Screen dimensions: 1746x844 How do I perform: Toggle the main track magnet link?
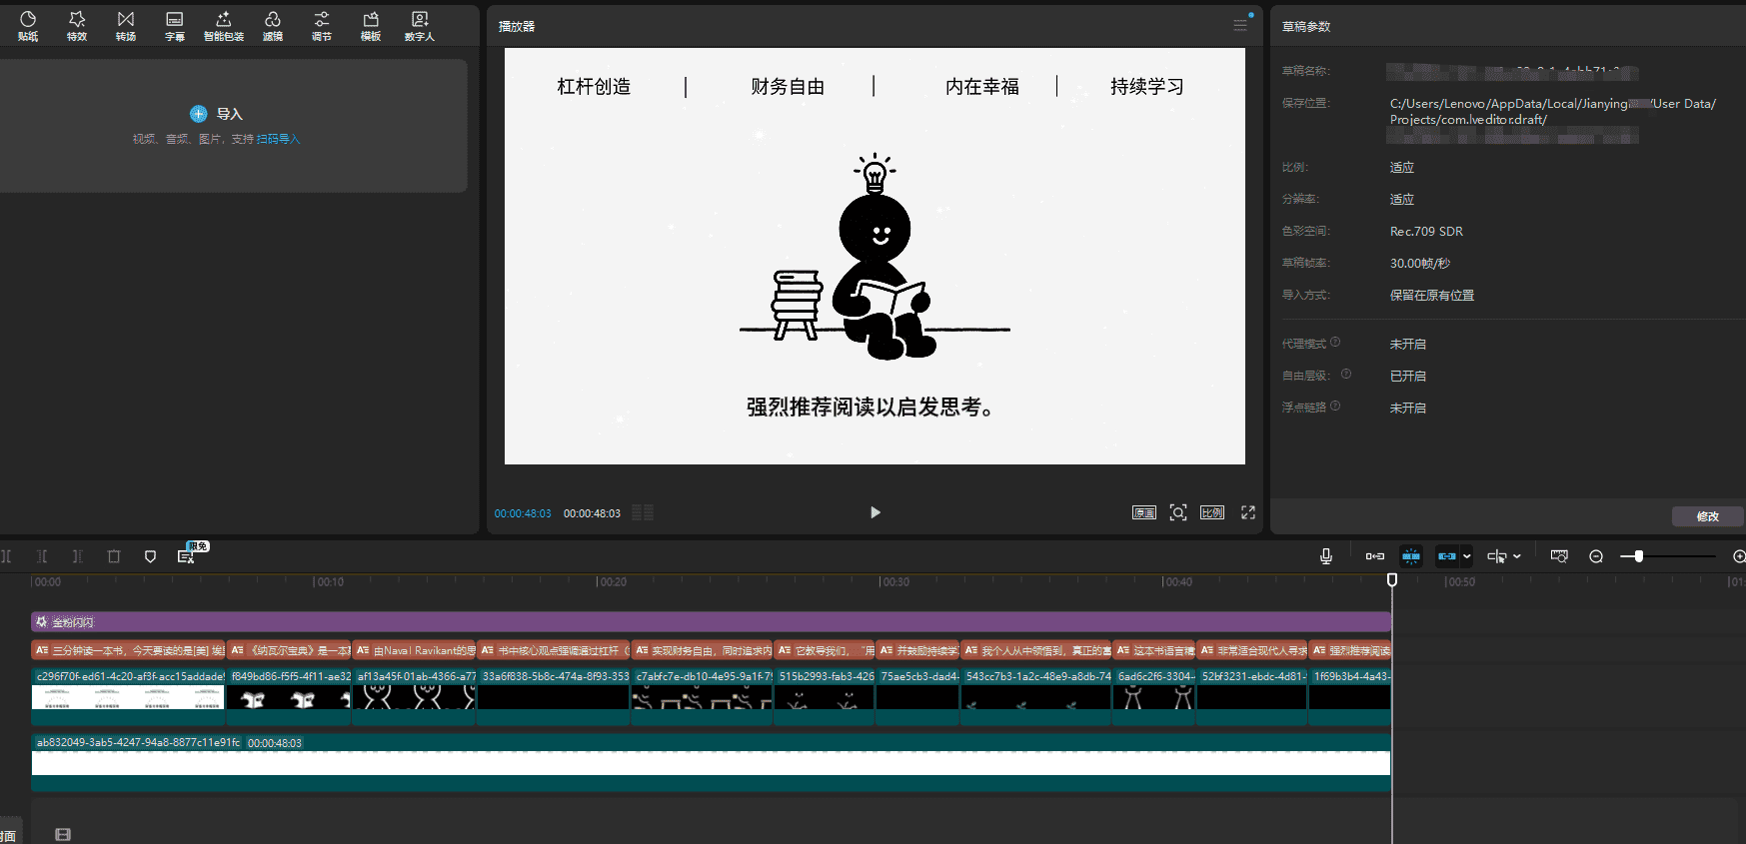[1375, 556]
